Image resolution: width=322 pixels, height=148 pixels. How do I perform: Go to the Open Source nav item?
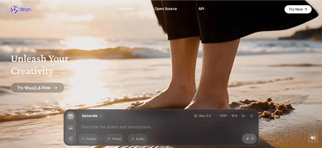coord(166,9)
